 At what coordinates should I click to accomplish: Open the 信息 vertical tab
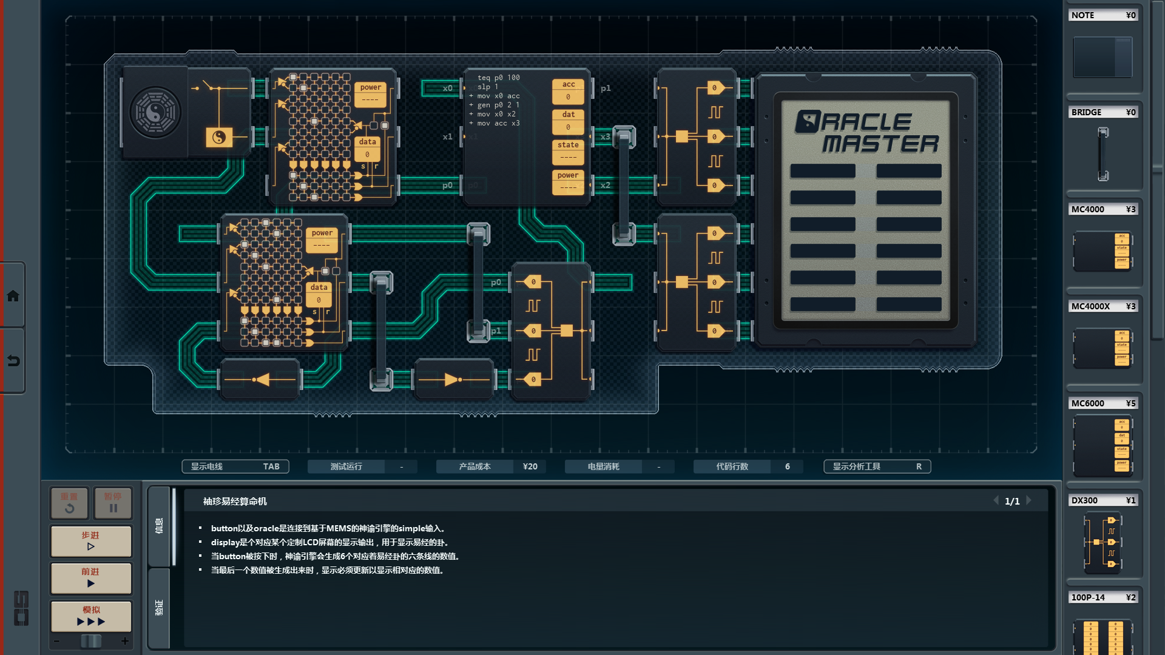point(159,526)
